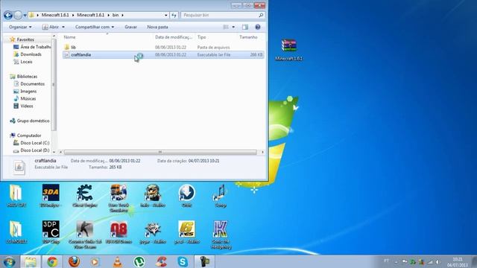
Task: Open the sheriff-star badge game shortcut
Action: (x=153, y=232)
